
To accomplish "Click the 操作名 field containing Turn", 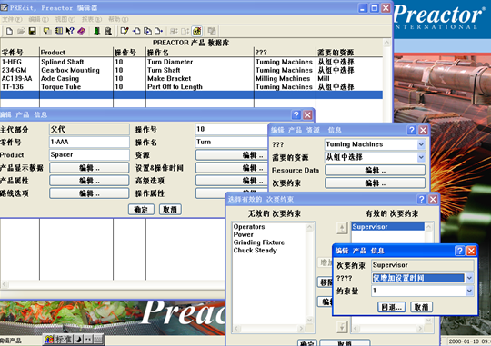I will (x=232, y=142).
